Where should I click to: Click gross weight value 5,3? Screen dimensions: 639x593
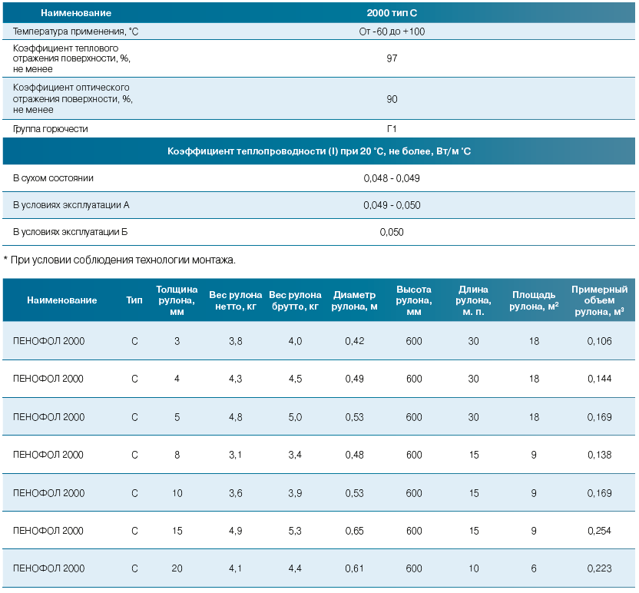[296, 531]
